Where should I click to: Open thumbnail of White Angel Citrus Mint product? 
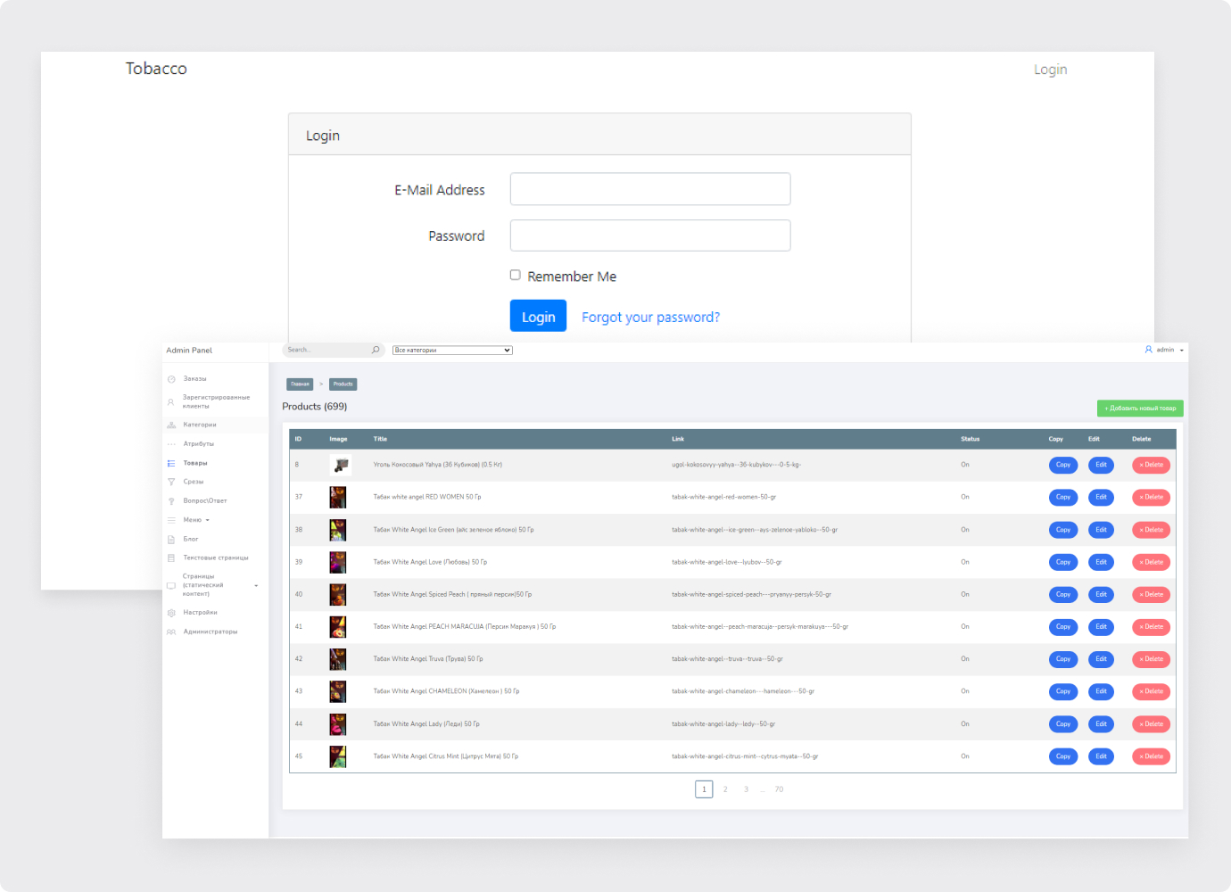point(338,756)
